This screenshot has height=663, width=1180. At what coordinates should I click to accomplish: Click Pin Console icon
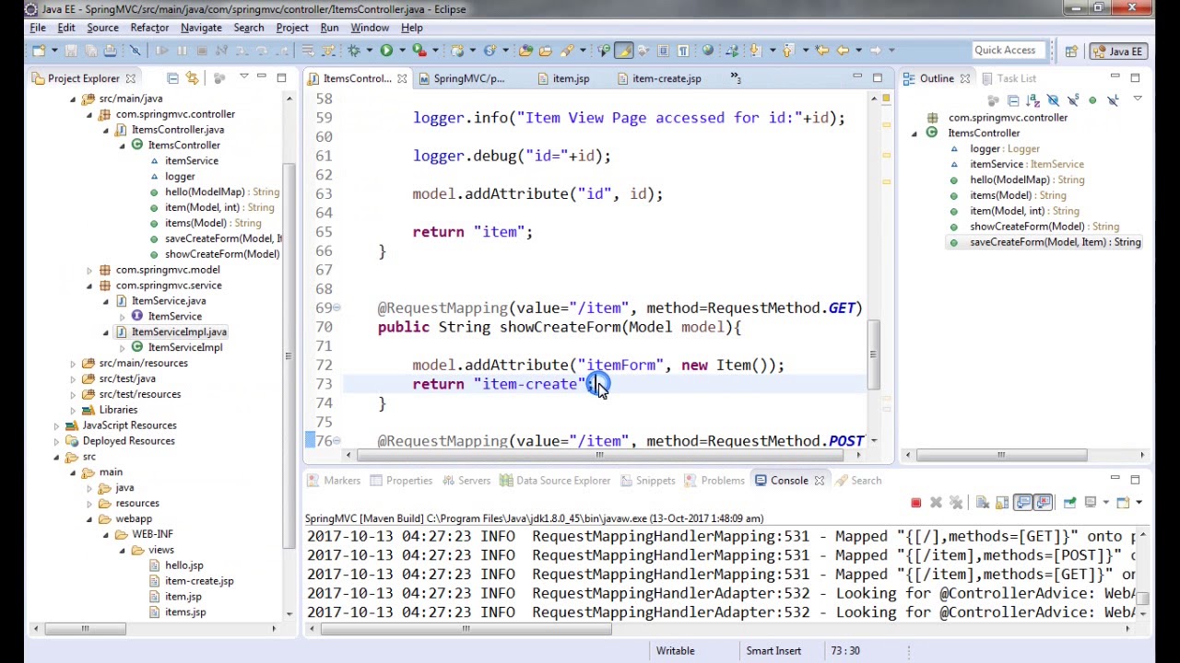[x=1069, y=503]
